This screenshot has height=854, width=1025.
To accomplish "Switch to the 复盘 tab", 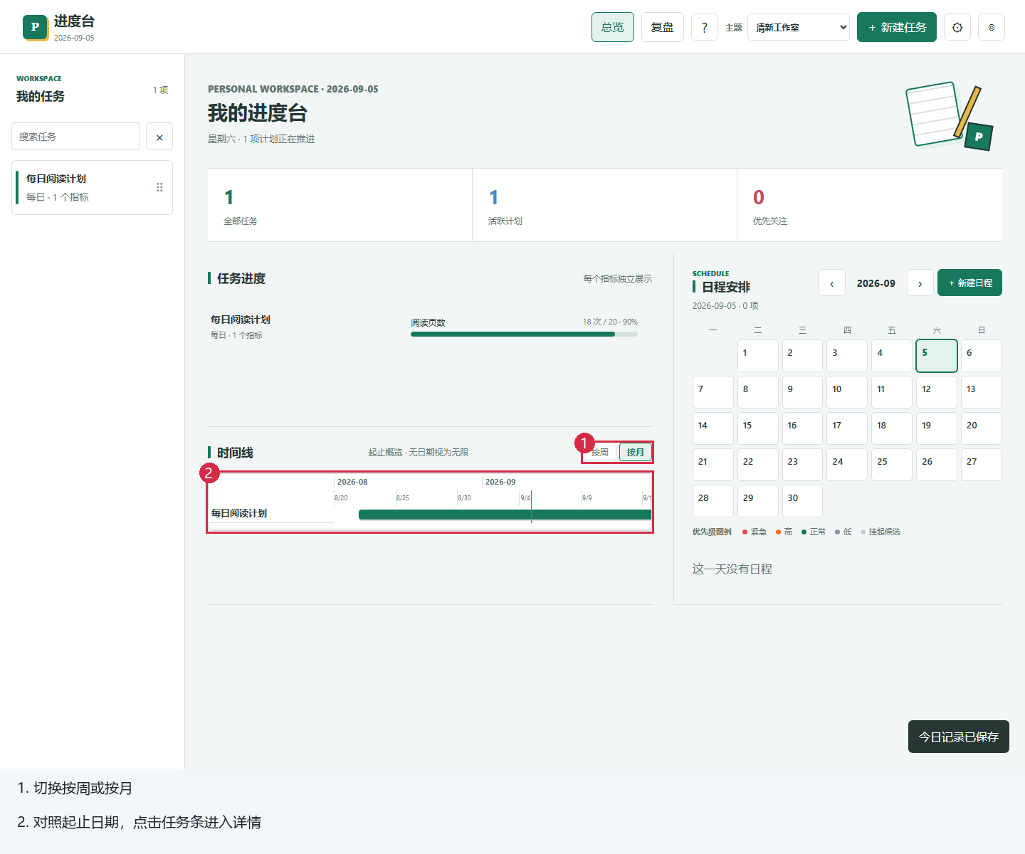I will pyautogui.click(x=663, y=27).
